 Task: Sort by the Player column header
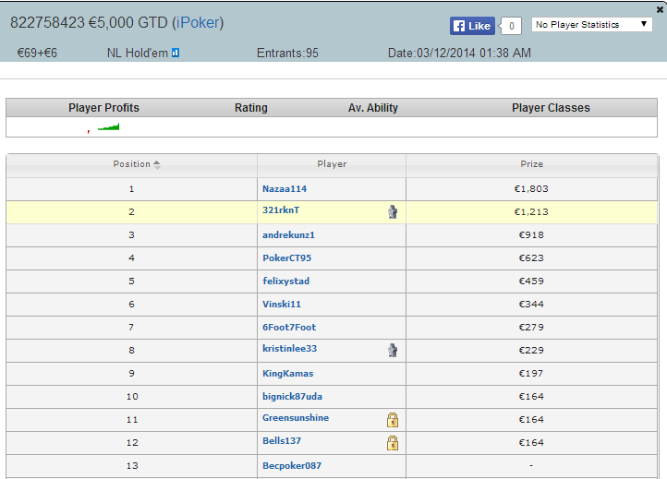pyautogui.click(x=332, y=164)
